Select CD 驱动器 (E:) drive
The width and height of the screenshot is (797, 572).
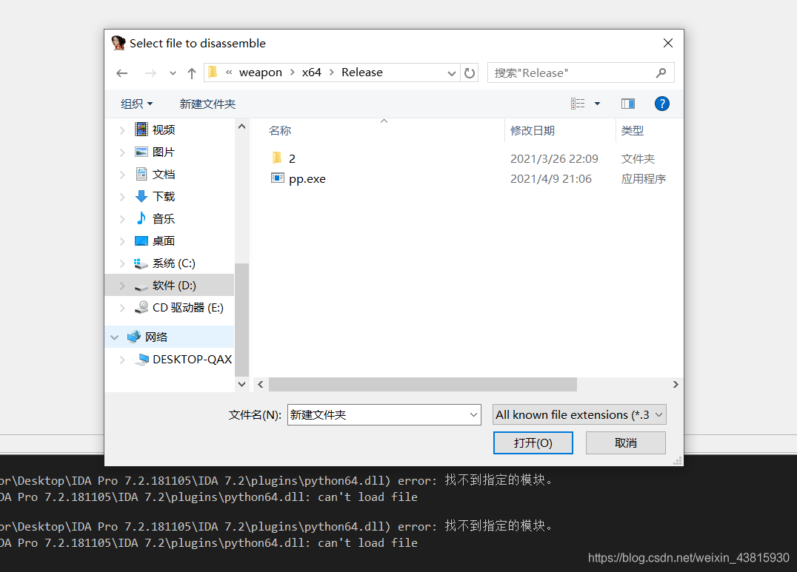point(187,307)
